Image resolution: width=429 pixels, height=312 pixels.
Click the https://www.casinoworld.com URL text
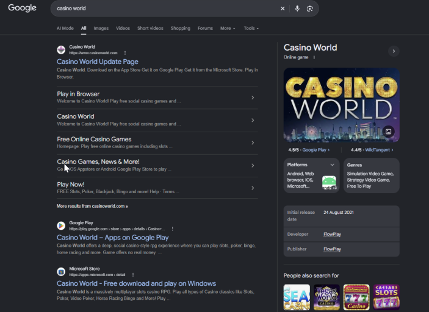[x=93, y=53]
